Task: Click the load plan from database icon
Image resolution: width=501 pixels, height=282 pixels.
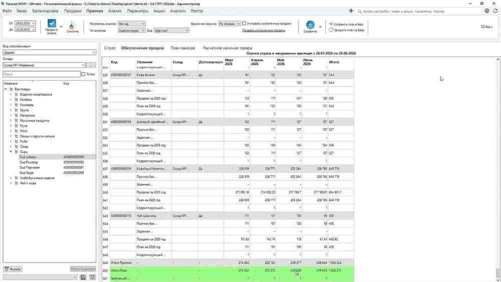Action: (x=331, y=30)
